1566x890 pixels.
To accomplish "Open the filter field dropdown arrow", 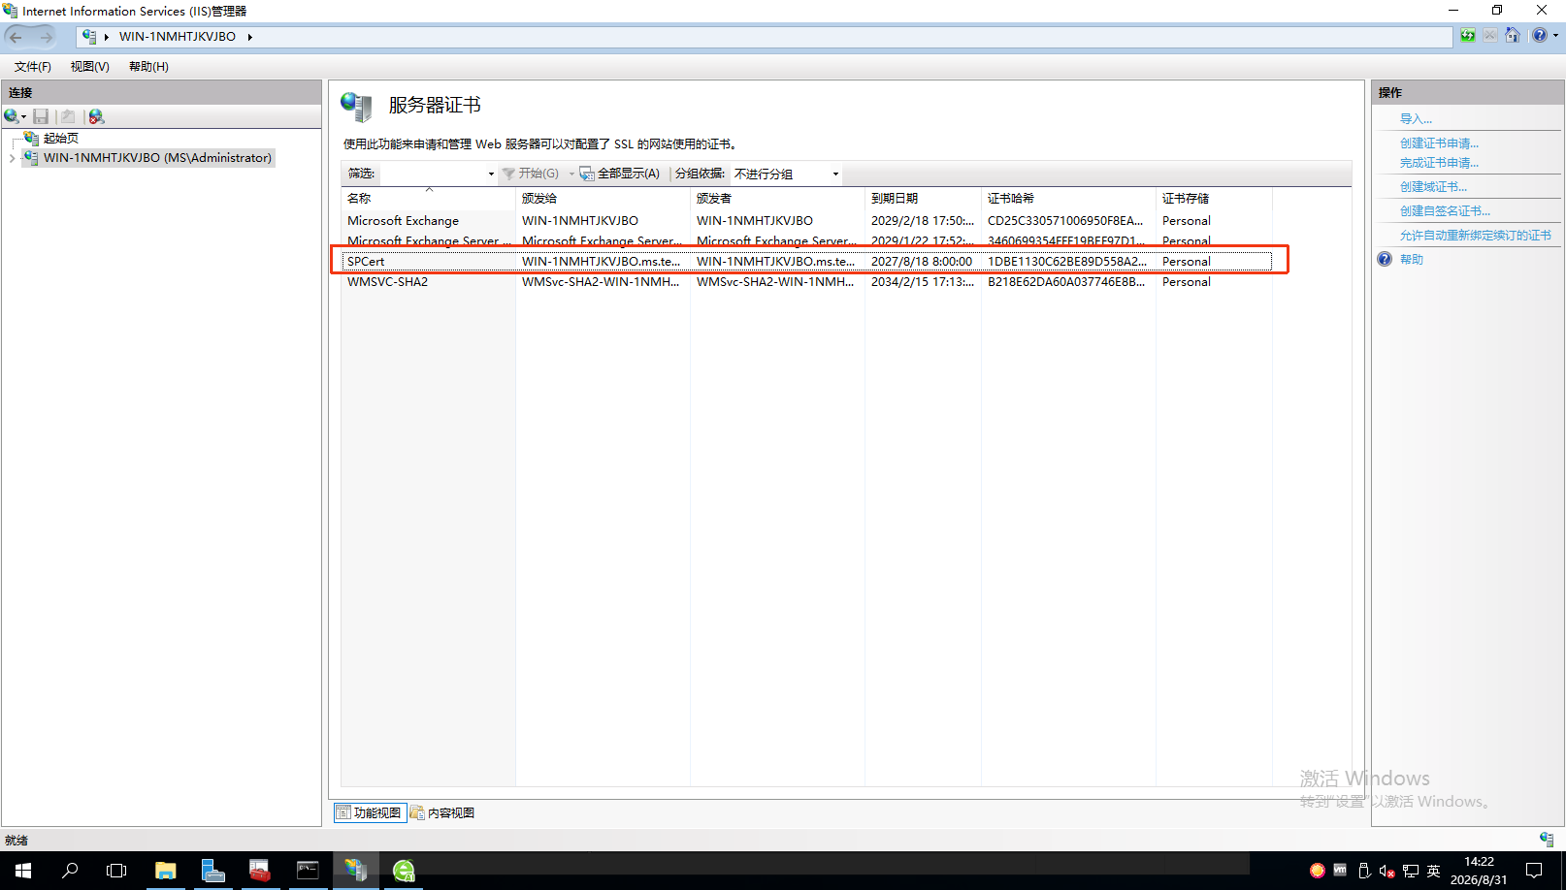I will click(491, 174).
